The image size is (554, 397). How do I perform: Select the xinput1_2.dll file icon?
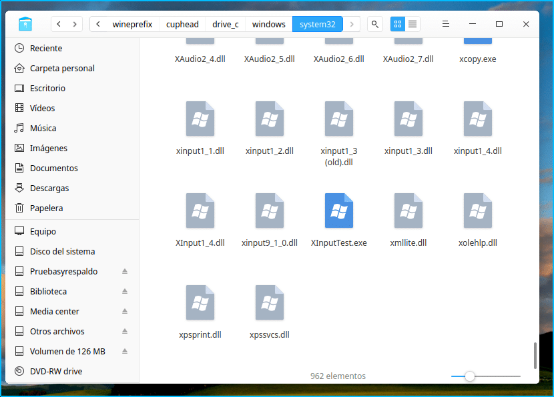[x=270, y=119]
